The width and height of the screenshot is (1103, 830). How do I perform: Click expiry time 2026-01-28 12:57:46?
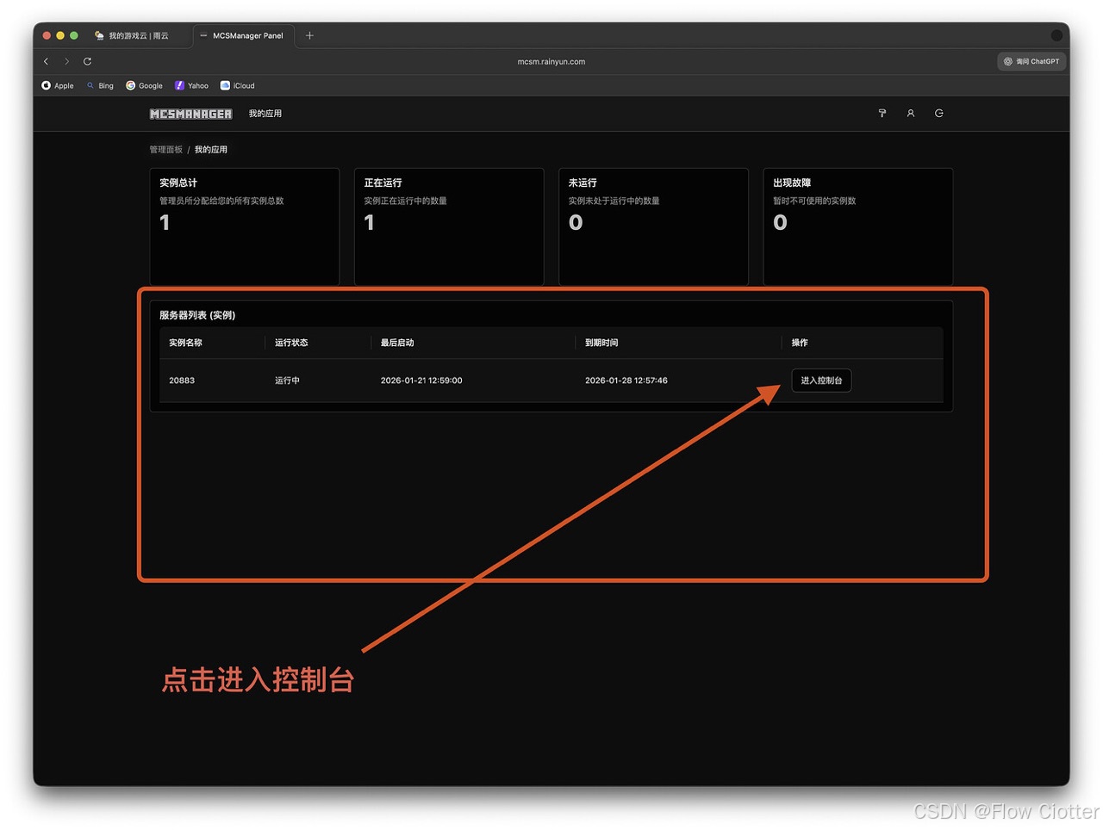click(x=626, y=381)
